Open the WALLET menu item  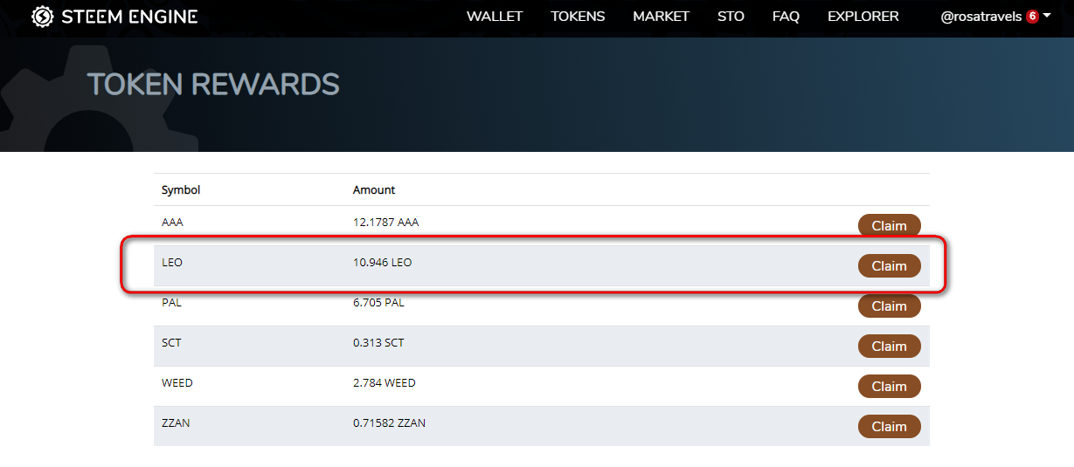pyautogui.click(x=495, y=17)
